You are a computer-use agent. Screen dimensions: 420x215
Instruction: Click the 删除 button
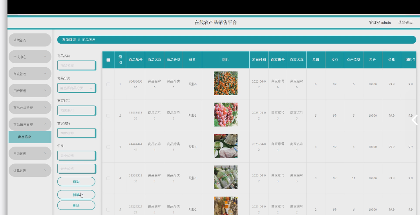76,205
